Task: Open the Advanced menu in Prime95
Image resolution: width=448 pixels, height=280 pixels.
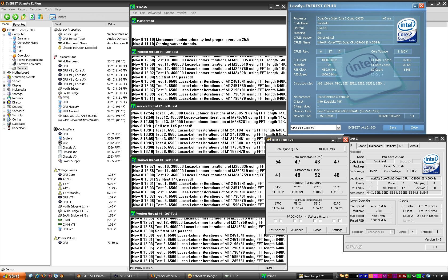Action: tap(154, 13)
